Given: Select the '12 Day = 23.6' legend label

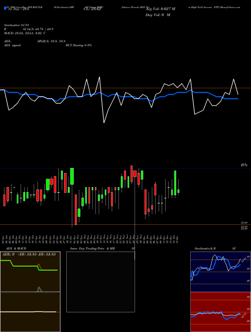Looking at the screenshot, I should coord(19,9).
